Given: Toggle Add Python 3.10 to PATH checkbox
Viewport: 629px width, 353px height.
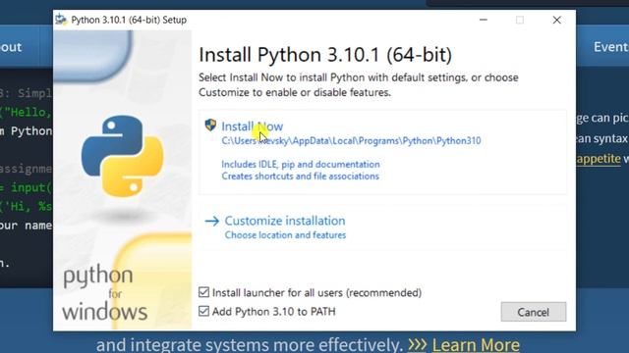Looking at the screenshot, I should point(203,311).
